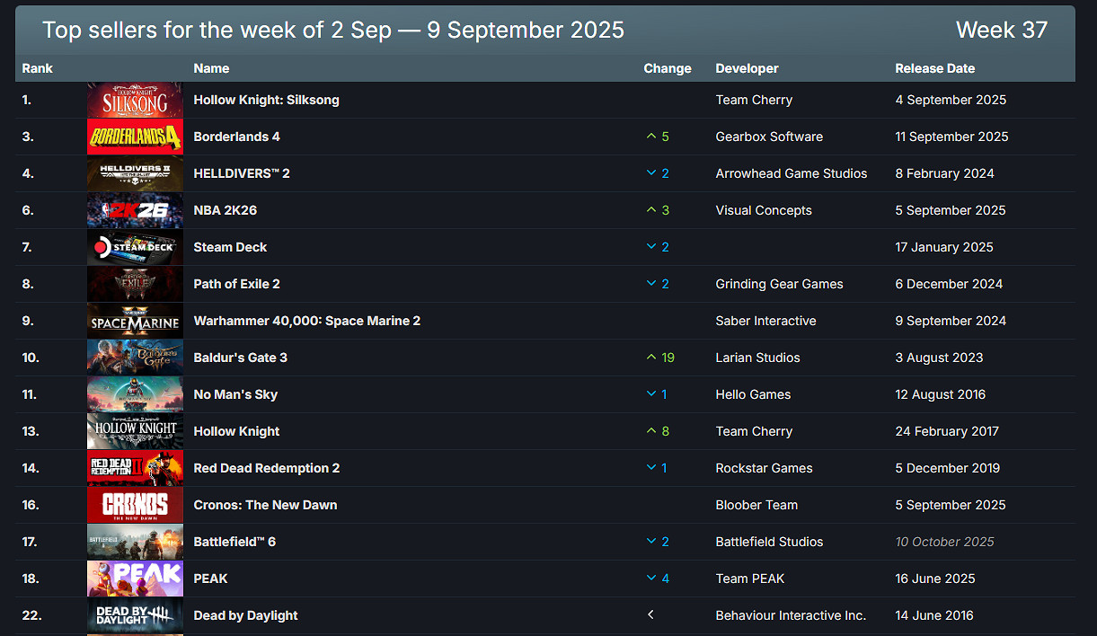Open Warhammer 40,000: Space Marine 2 link
1097x636 pixels.
click(307, 321)
